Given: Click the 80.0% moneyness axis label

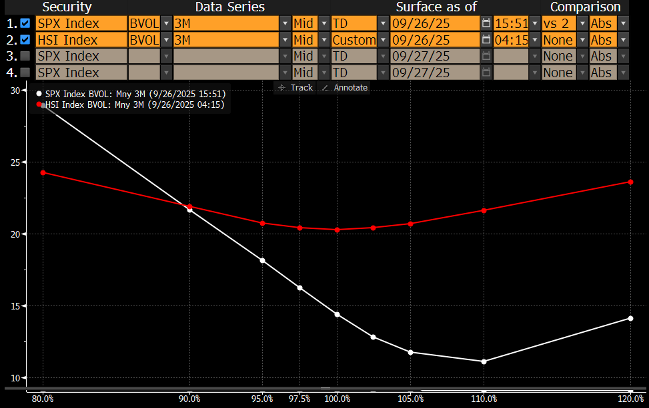Looking at the screenshot, I should pyautogui.click(x=43, y=399).
